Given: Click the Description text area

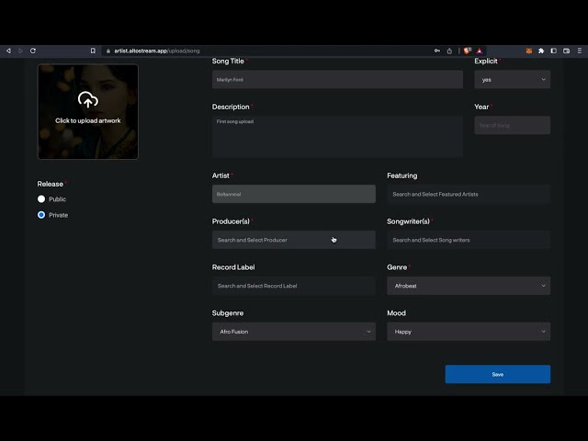Looking at the screenshot, I should (x=337, y=136).
